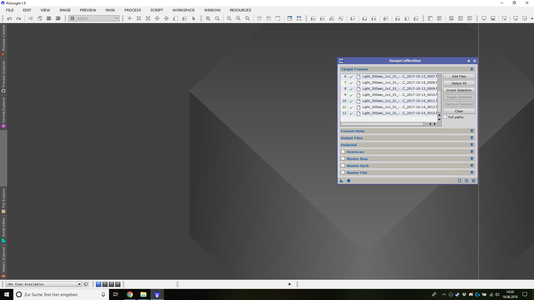534x300 pixels.
Task: Click the blue fullscreen workspace icon
Action: tap(299, 19)
